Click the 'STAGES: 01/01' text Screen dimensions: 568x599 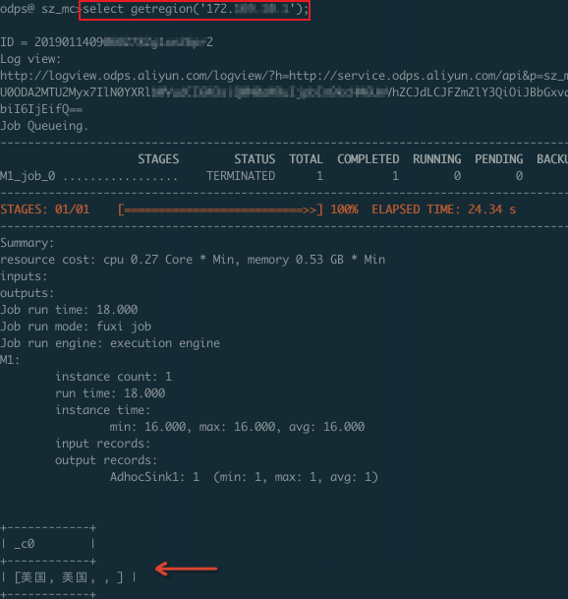point(45,210)
